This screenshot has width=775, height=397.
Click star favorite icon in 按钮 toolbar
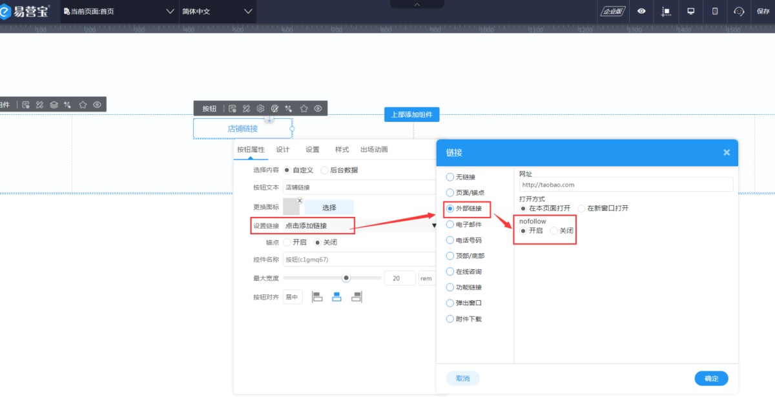click(x=304, y=108)
